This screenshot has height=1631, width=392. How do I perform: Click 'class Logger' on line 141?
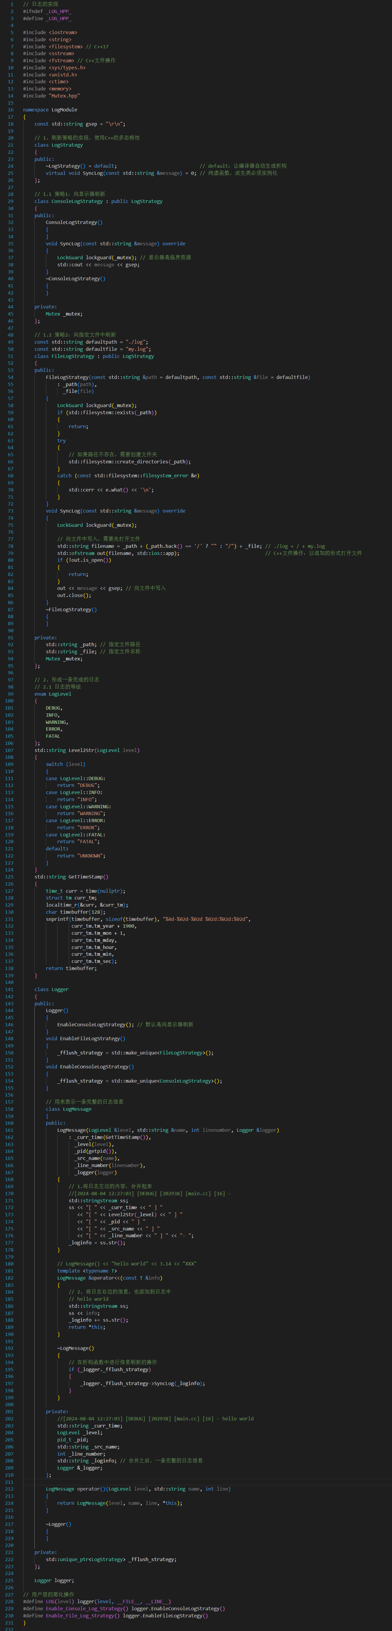click(x=52, y=989)
